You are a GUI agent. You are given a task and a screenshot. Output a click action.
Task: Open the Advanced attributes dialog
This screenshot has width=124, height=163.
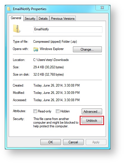[92, 112]
